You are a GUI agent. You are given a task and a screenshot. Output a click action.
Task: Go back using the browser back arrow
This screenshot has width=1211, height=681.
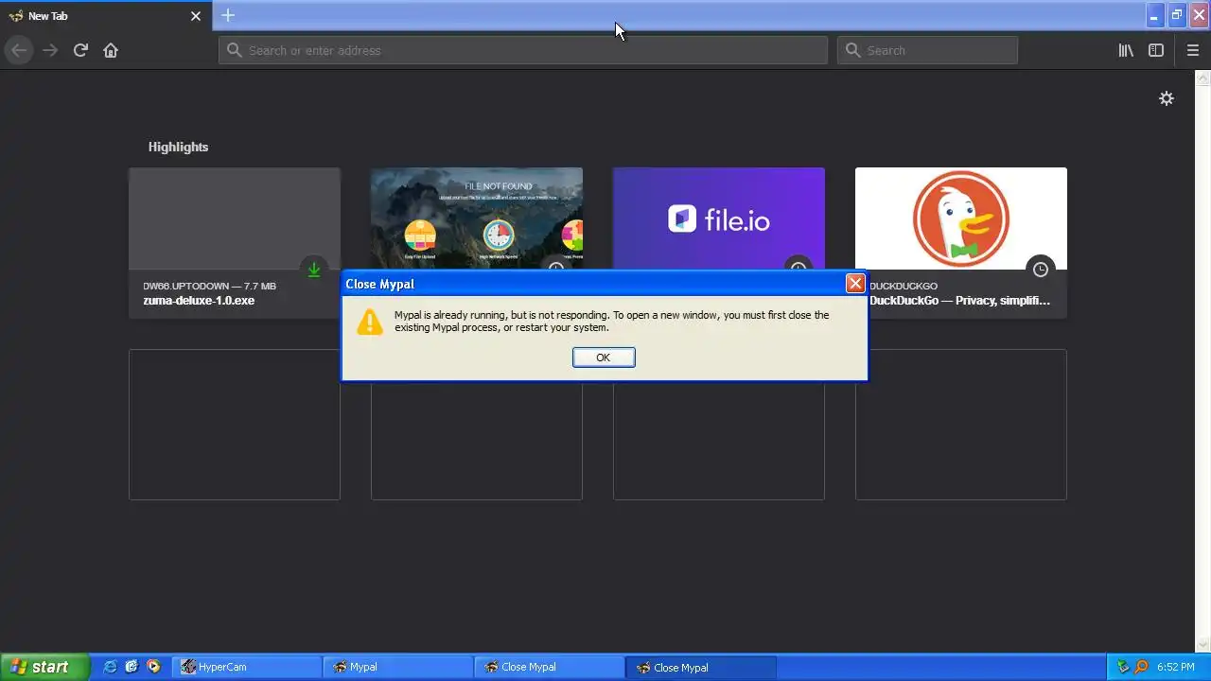(x=19, y=50)
